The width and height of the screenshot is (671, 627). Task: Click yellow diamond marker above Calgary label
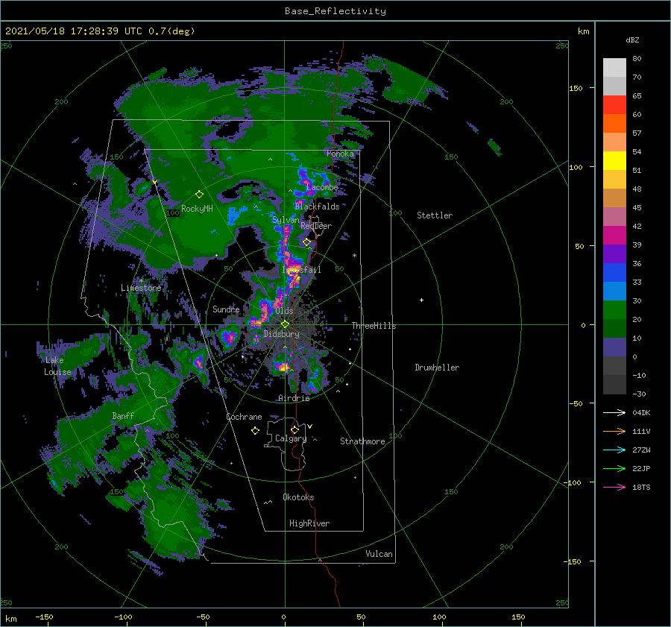pos(294,429)
